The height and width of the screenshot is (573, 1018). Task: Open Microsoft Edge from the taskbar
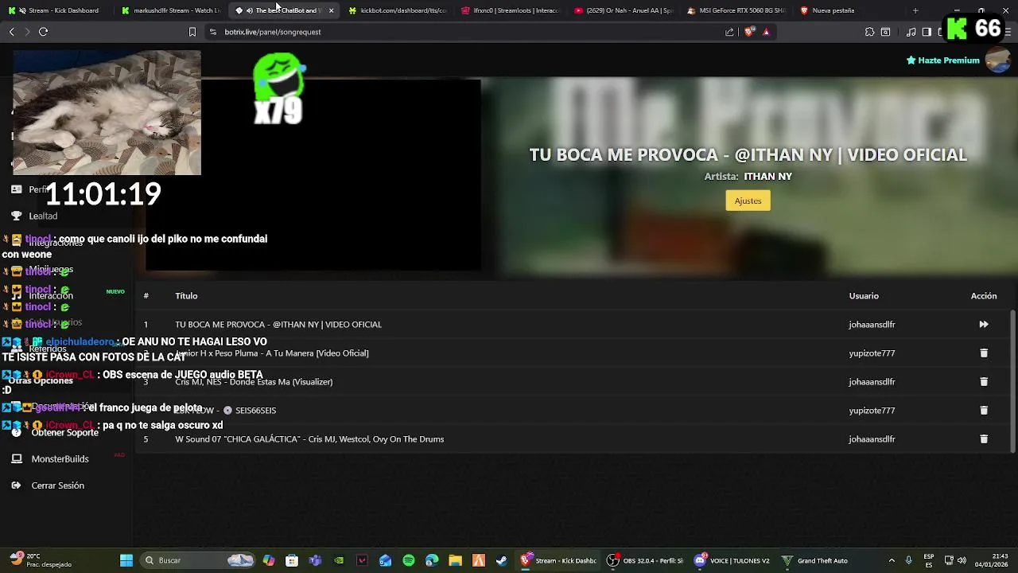[x=432, y=560]
